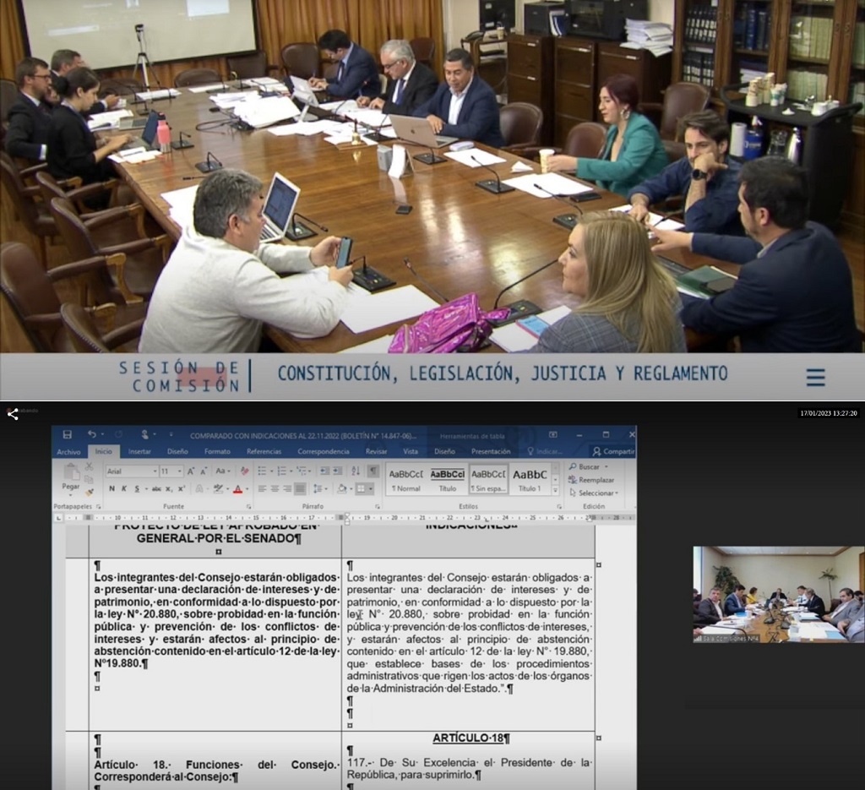
Task: Click the share icon on video player
Action: (13, 414)
